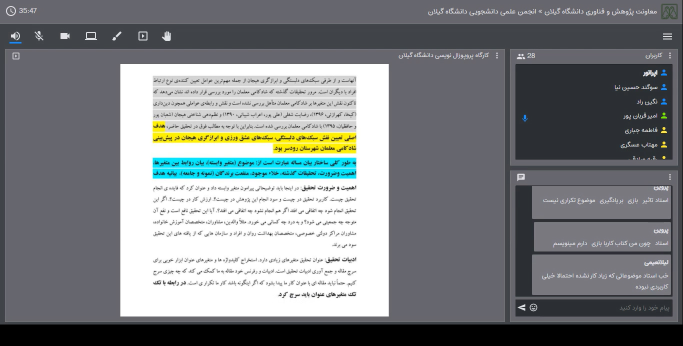Screen dimensions: 683x346
Task: Click the chat message input field
Action: (x=605, y=307)
